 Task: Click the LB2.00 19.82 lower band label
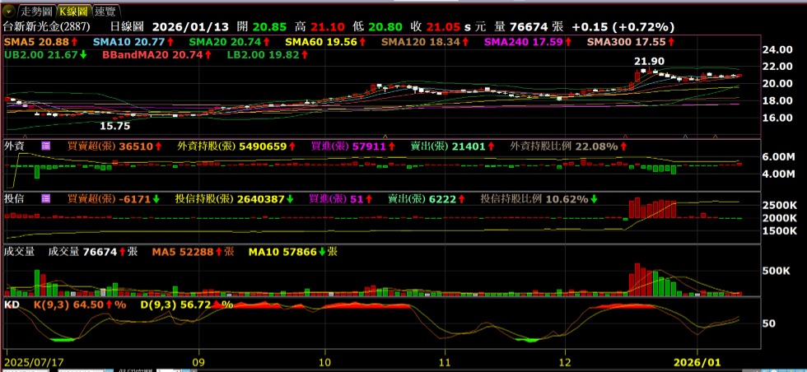(x=268, y=54)
